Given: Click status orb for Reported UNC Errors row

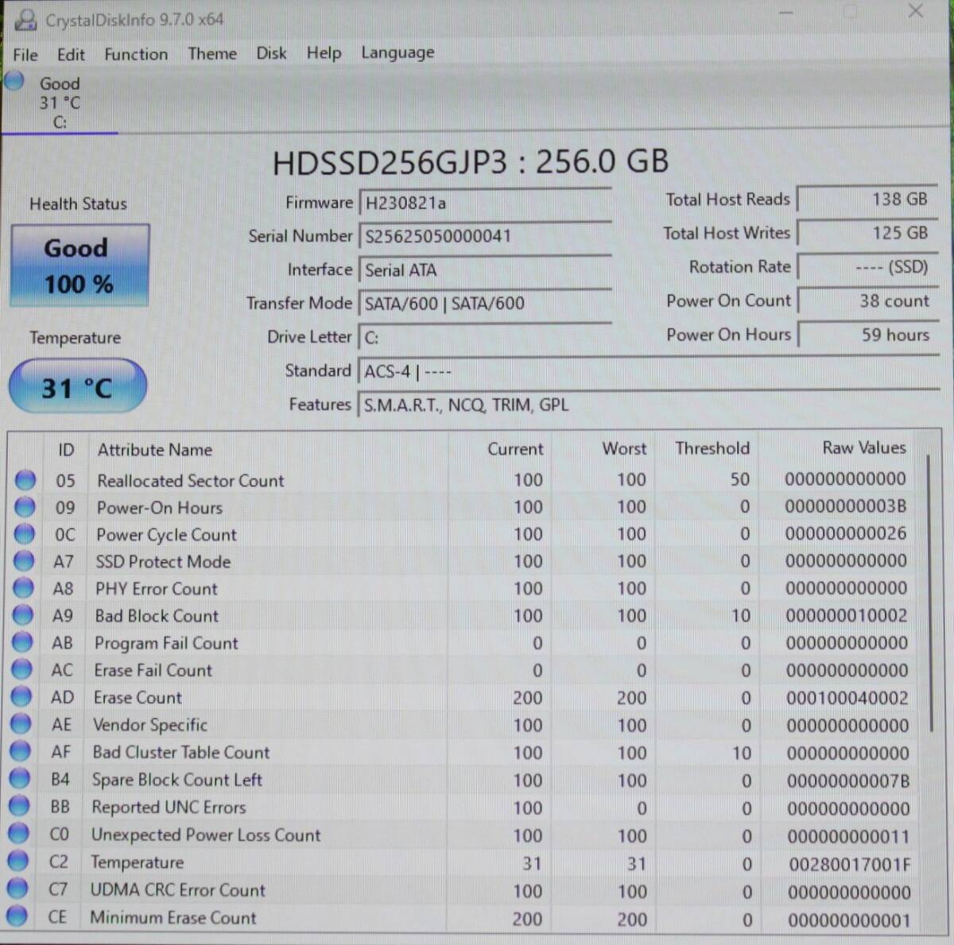Looking at the screenshot, I should (19, 806).
